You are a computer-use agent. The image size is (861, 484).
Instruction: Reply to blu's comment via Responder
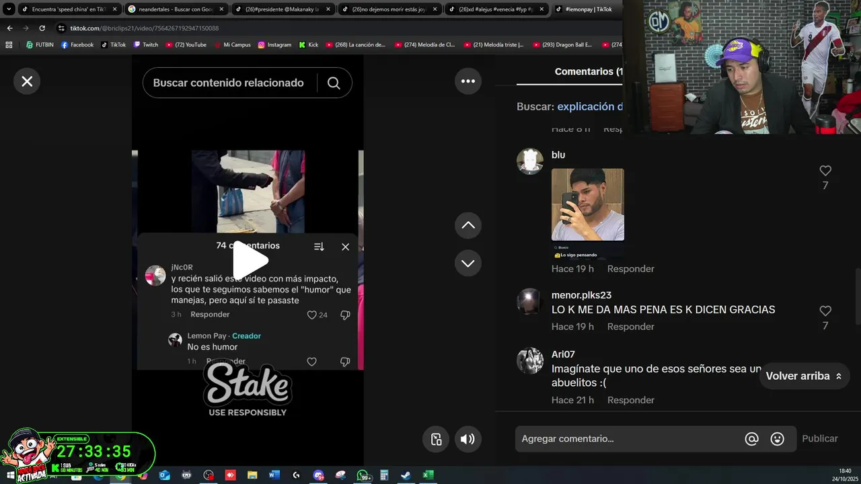tap(630, 269)
